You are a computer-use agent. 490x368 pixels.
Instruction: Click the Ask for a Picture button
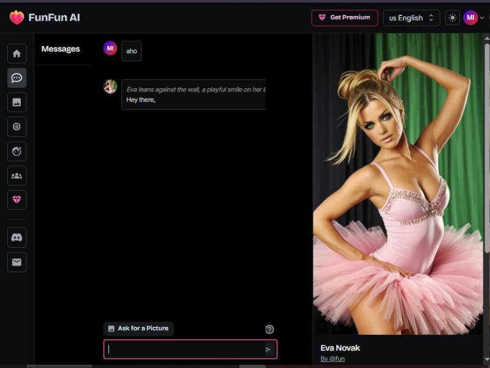tap(138, 329)
